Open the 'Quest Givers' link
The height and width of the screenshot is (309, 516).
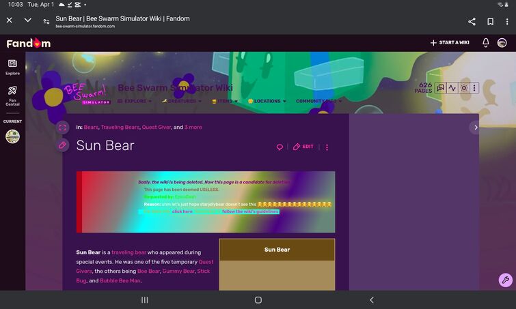tap(145, 266)
